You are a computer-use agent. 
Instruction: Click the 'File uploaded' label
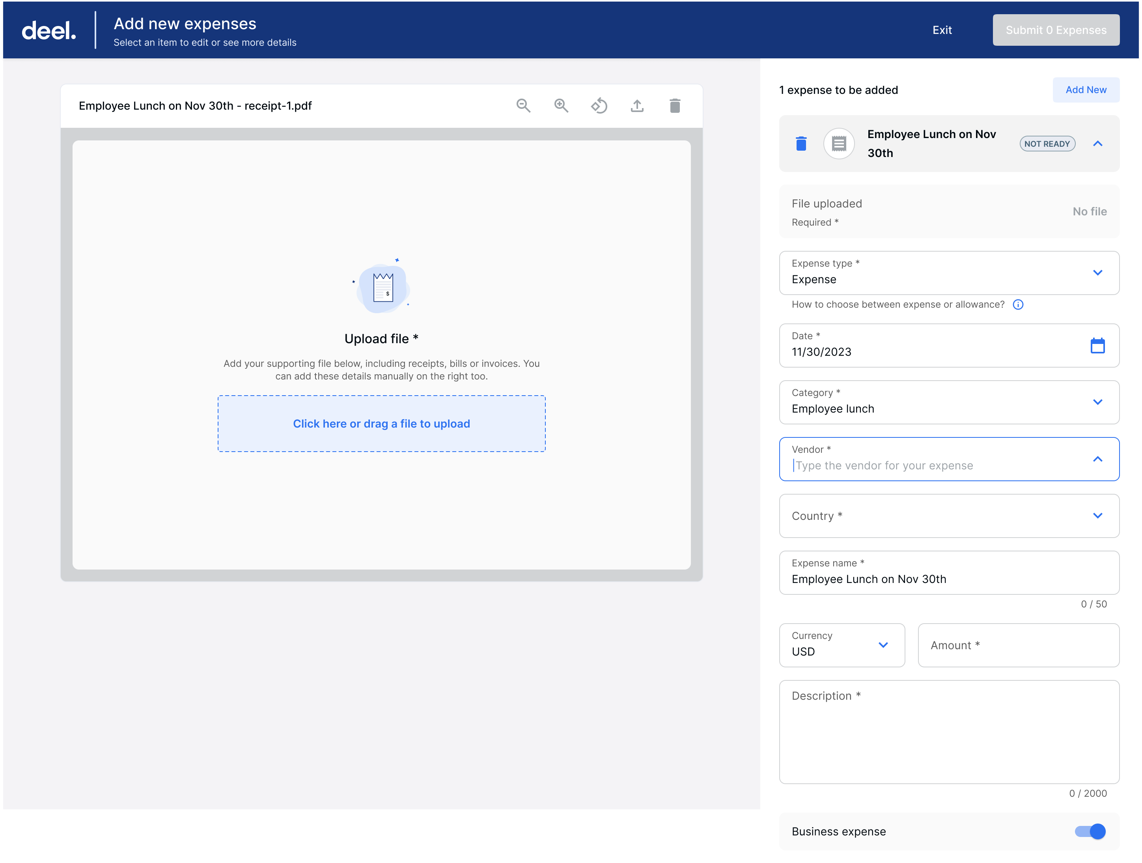pos(827,204)
